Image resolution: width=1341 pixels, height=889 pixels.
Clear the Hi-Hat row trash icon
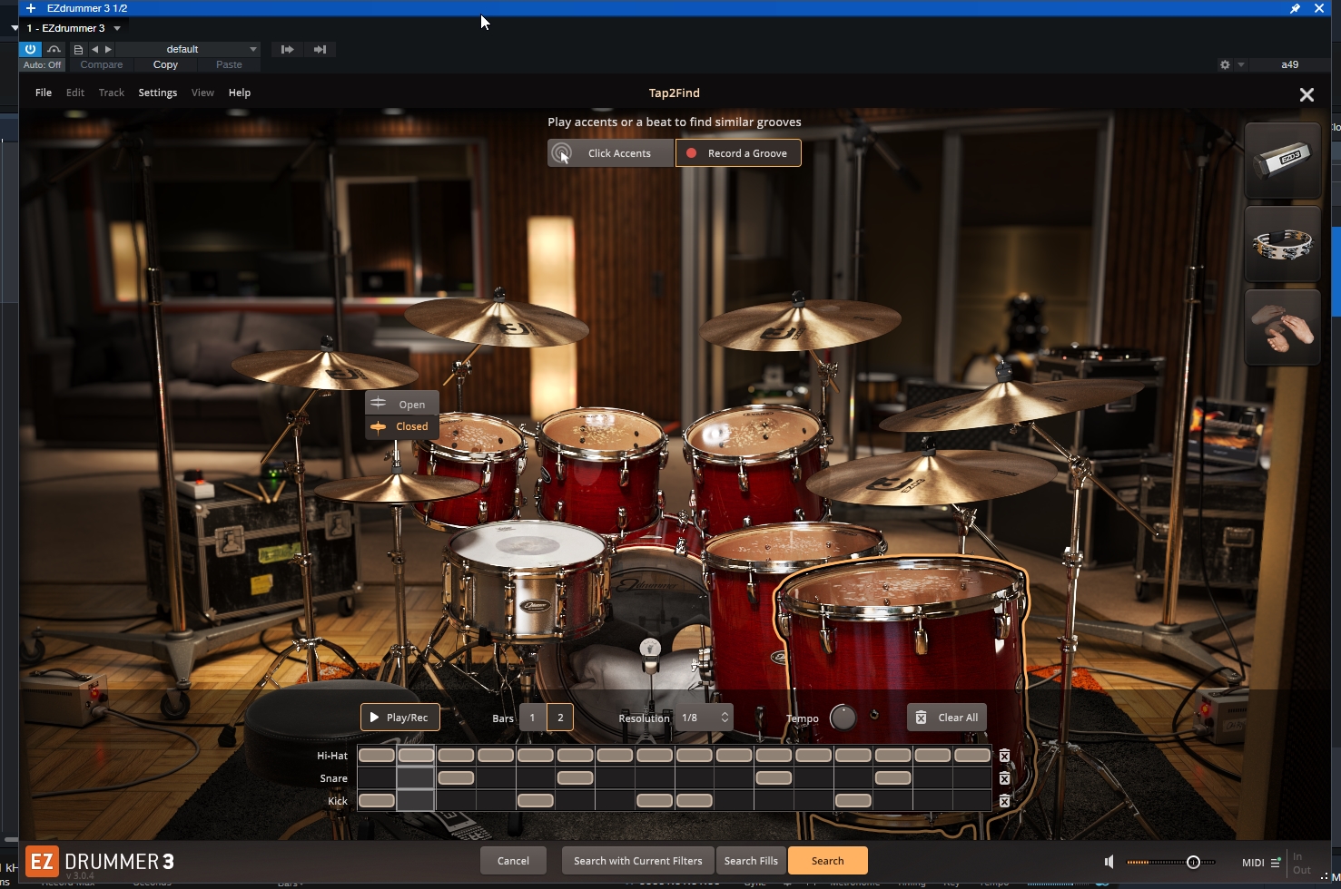(x=1004, y=756)
